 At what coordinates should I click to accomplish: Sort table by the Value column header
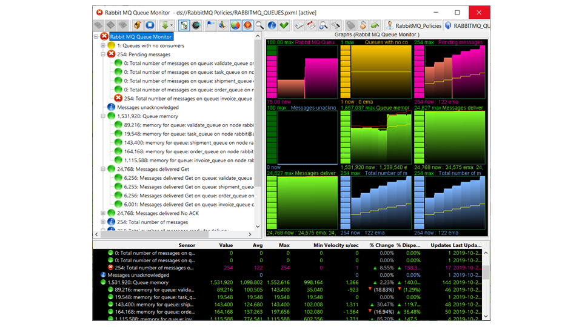tap(226, 245)
